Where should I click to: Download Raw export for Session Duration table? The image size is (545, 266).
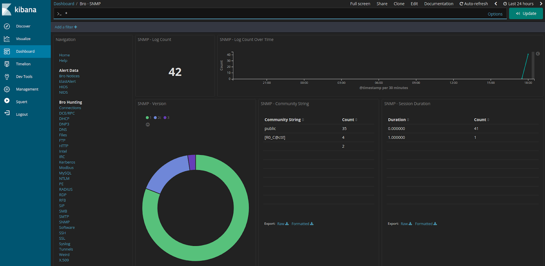pos(406,224)
